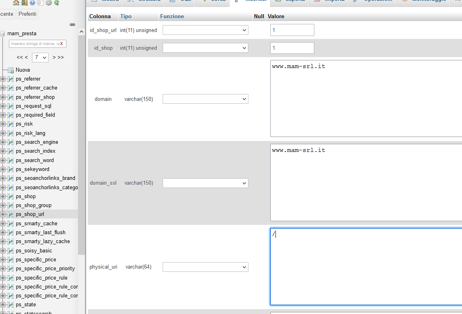Click the id_shop_url value field

coord(292,30)
